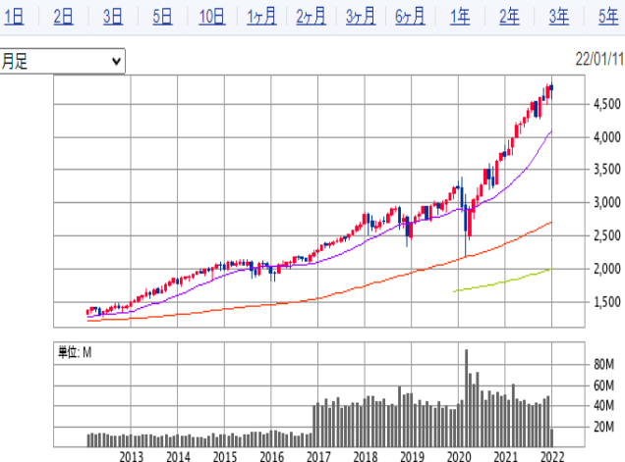Click the 2022 year axis label
625x462 pixels.
point(552,456)
